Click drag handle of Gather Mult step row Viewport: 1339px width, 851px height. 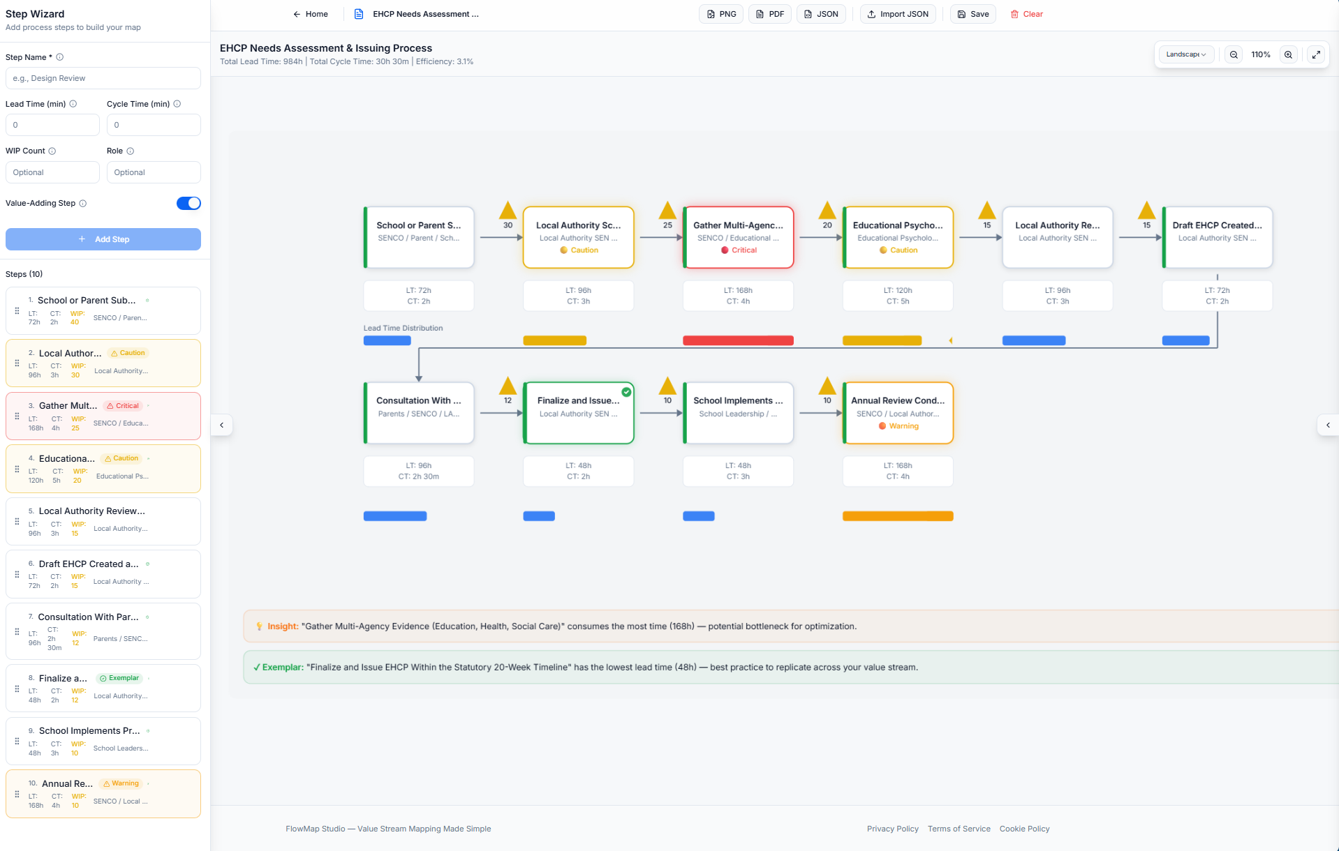coord(17,416)
